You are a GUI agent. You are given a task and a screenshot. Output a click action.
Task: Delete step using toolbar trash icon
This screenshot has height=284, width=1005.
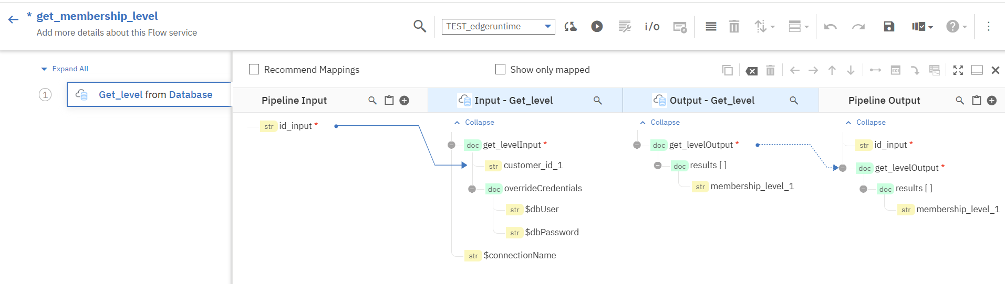734,26
